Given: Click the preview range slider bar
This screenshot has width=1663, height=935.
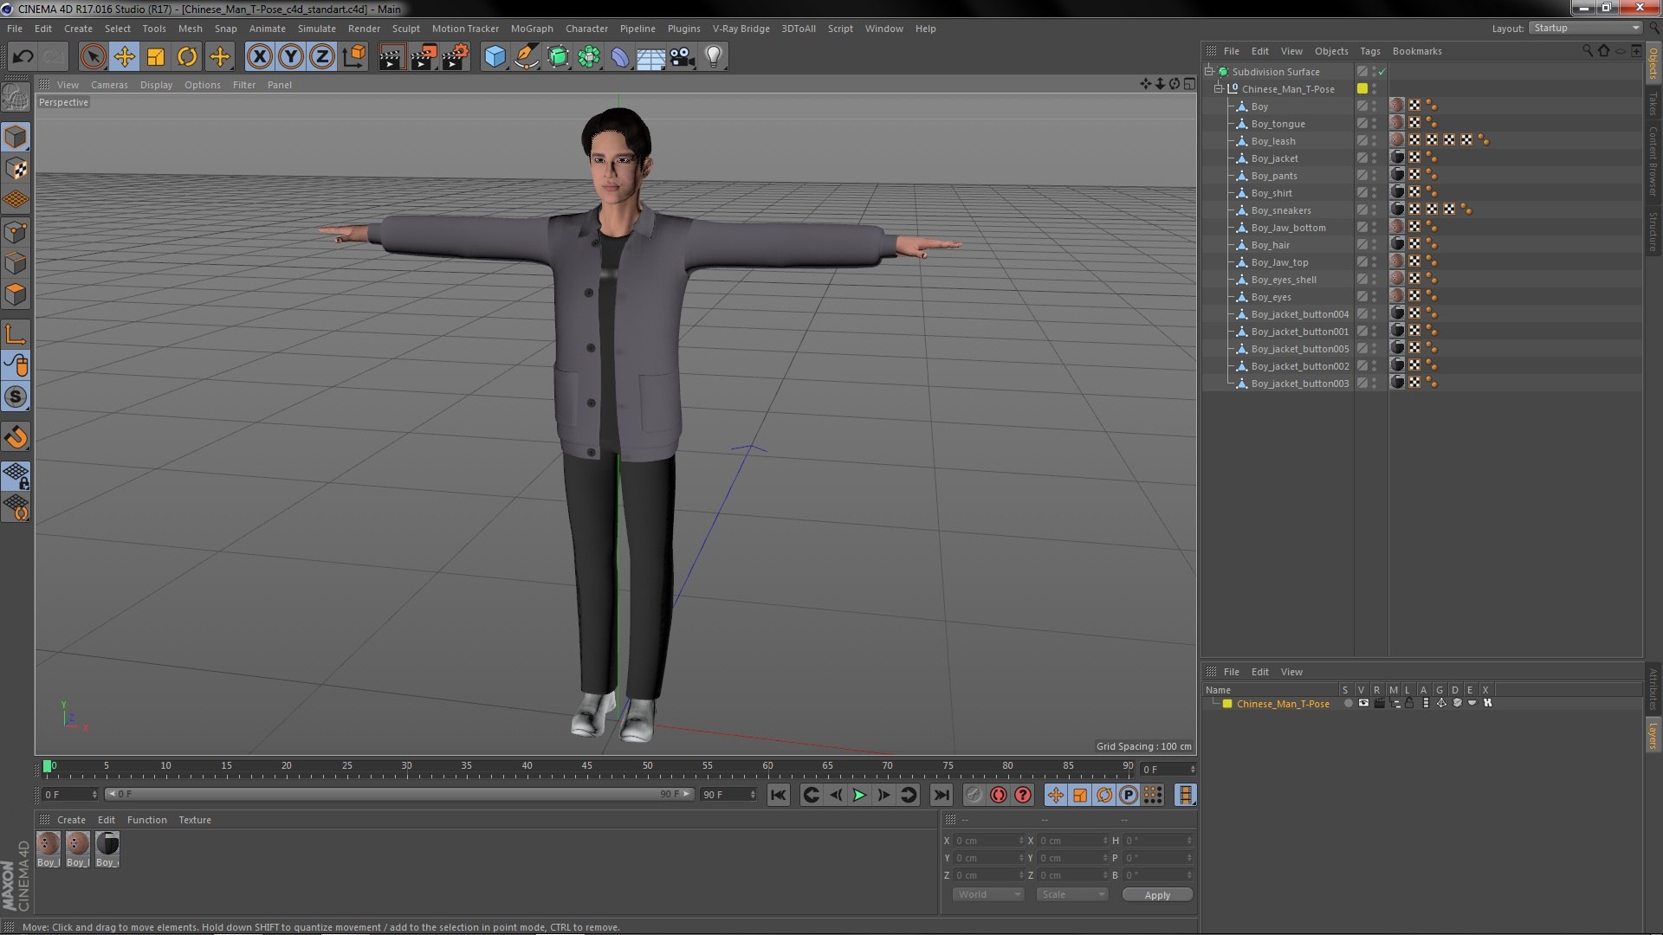Looking at the screenshot, I should pyautogui.click(x=399, y=794).
